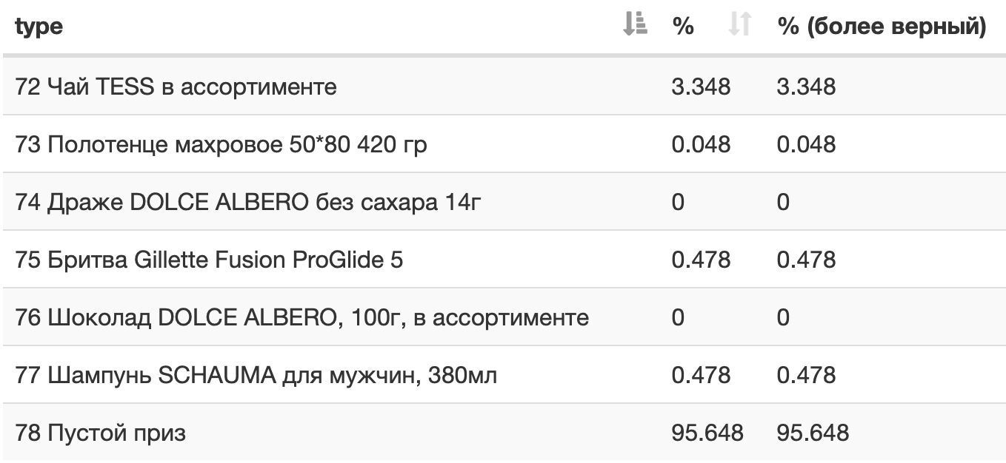Click 95.648 in % (более верный) column
Screen dimensions: 1006x463
click(813, 433)
